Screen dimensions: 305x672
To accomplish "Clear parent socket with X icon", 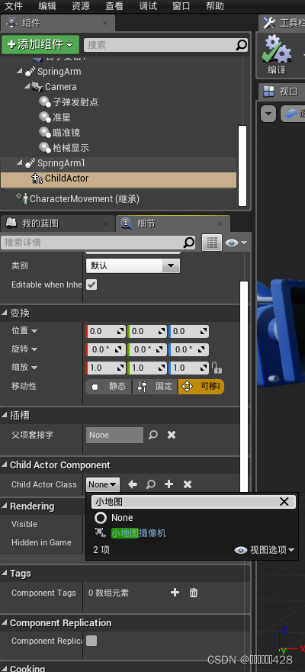I will click(172, 435).
